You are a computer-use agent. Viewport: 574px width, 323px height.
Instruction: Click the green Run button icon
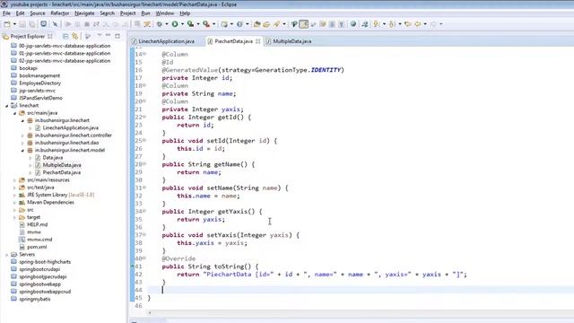(x=175, y=24)
